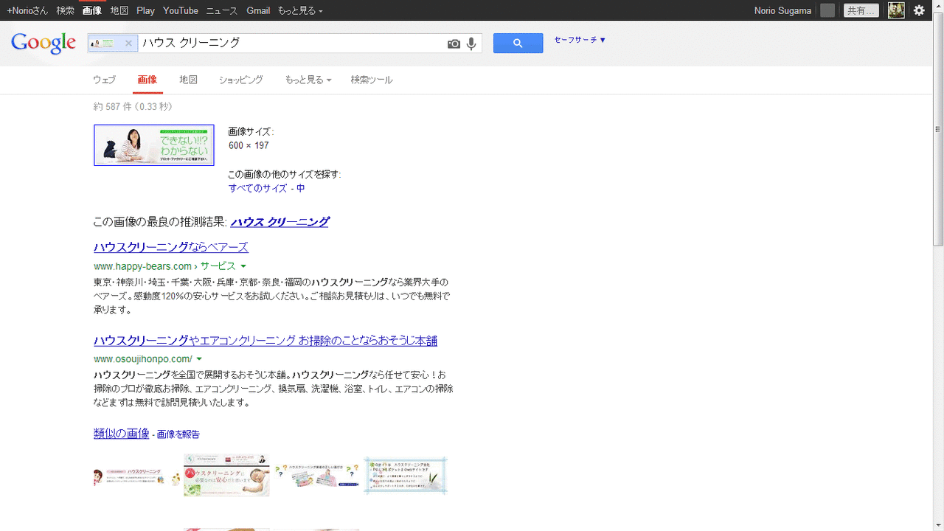
Task: Open Play in the top bar
Action: pos(145,10)
